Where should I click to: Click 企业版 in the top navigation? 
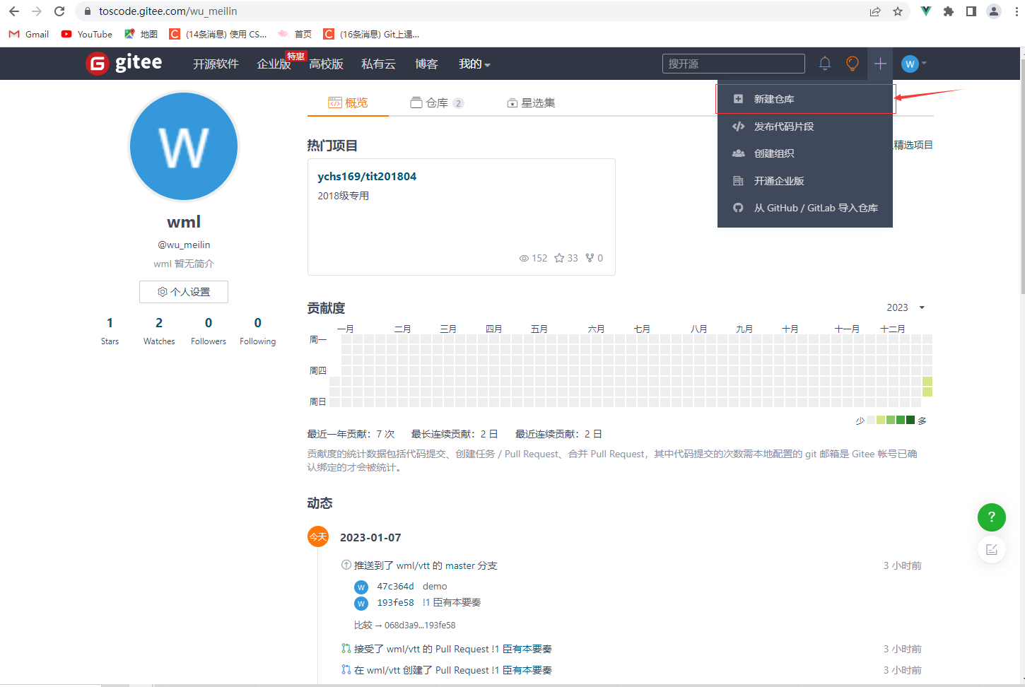pyautogui.click(x=274, y=64)
